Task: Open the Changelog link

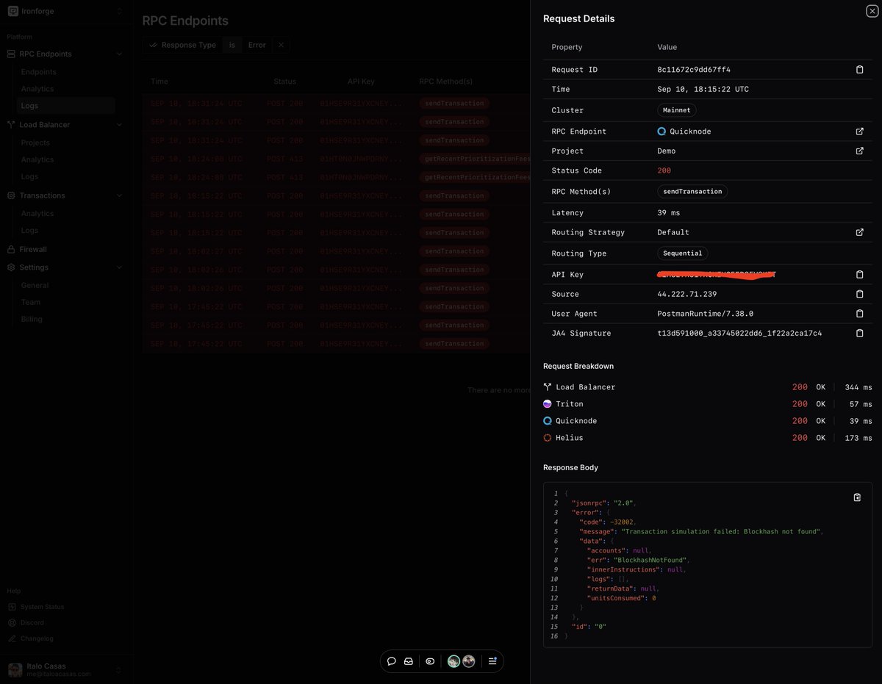Action: 37,638
